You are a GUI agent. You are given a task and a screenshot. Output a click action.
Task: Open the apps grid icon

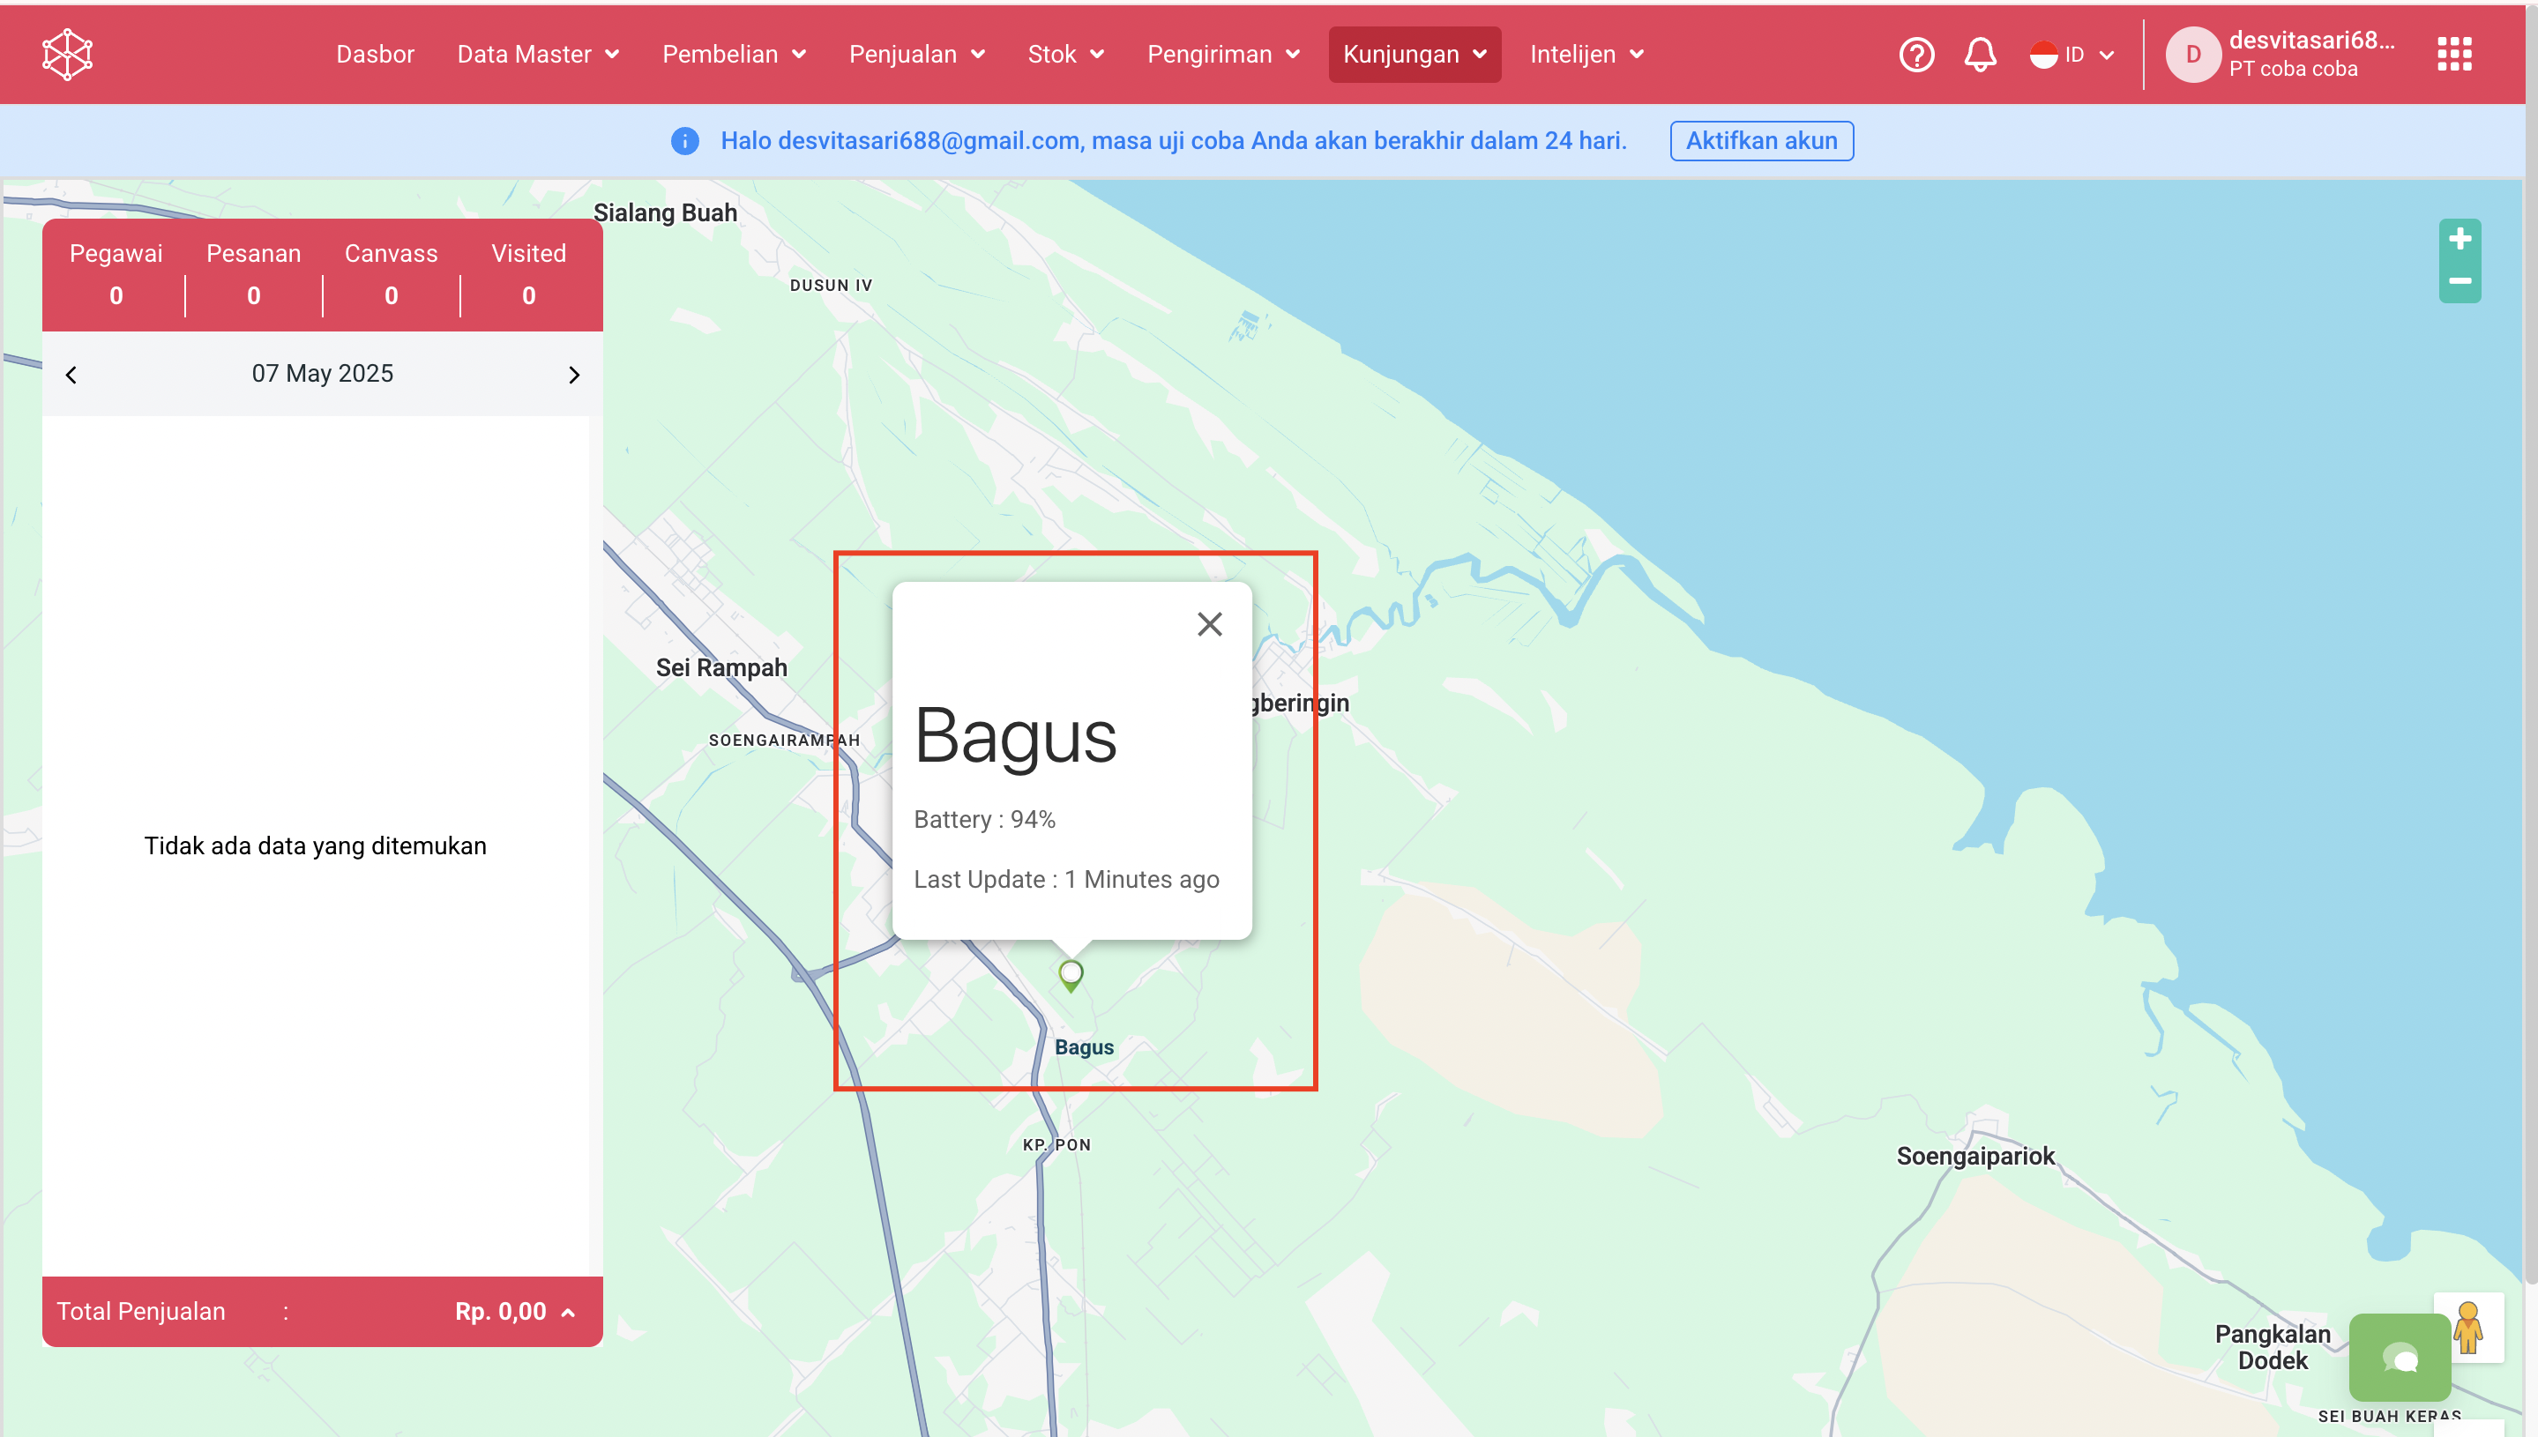[x=2454, y=55]
